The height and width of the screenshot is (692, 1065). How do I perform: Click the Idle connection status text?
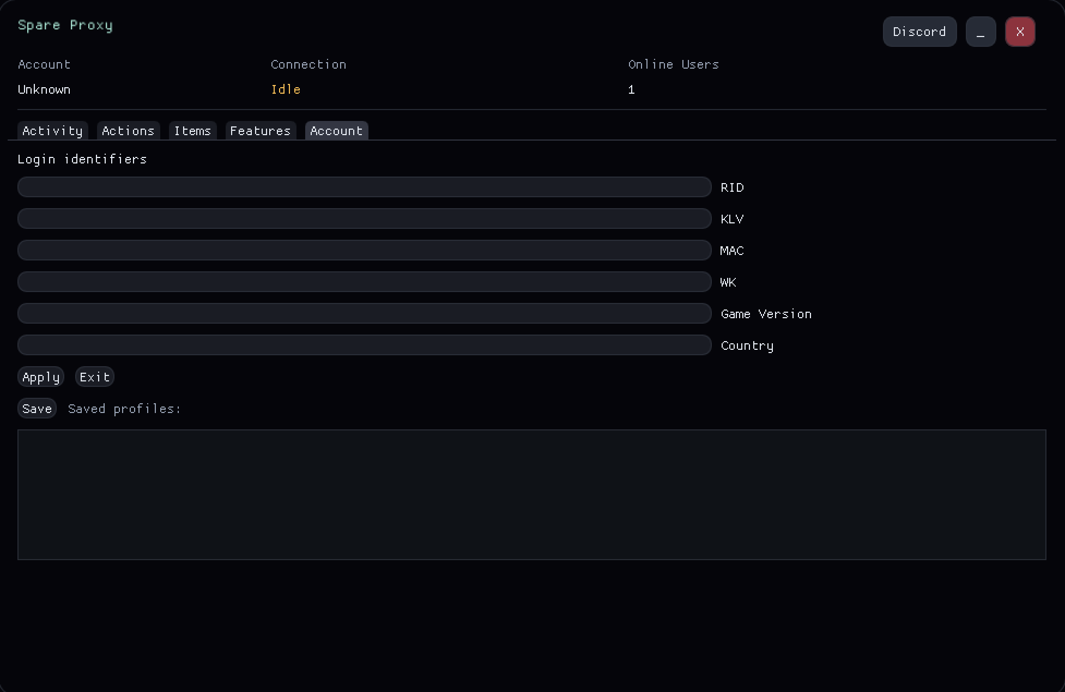[x=286, y=89]
